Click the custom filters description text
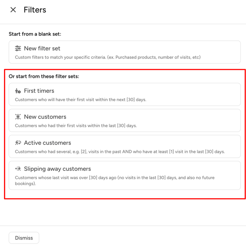 108,57
